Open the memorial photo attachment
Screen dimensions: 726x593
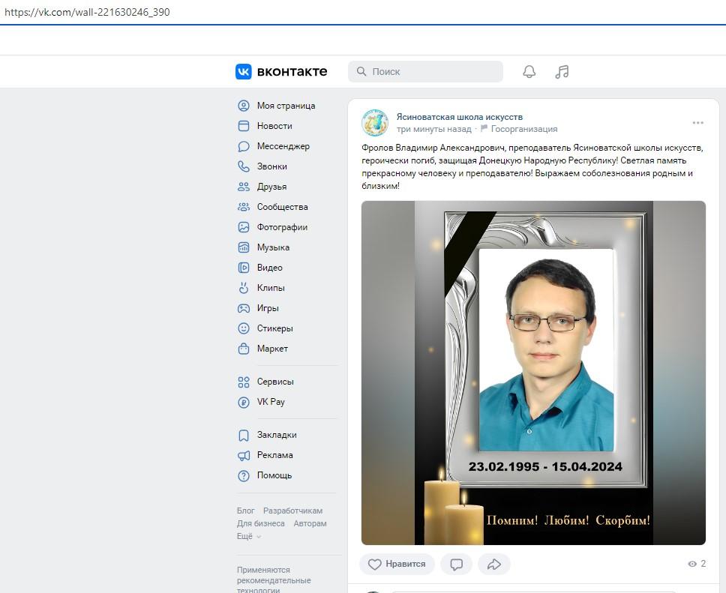533,373
